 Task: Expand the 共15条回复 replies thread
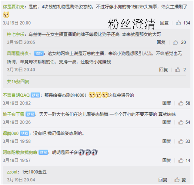18,81
